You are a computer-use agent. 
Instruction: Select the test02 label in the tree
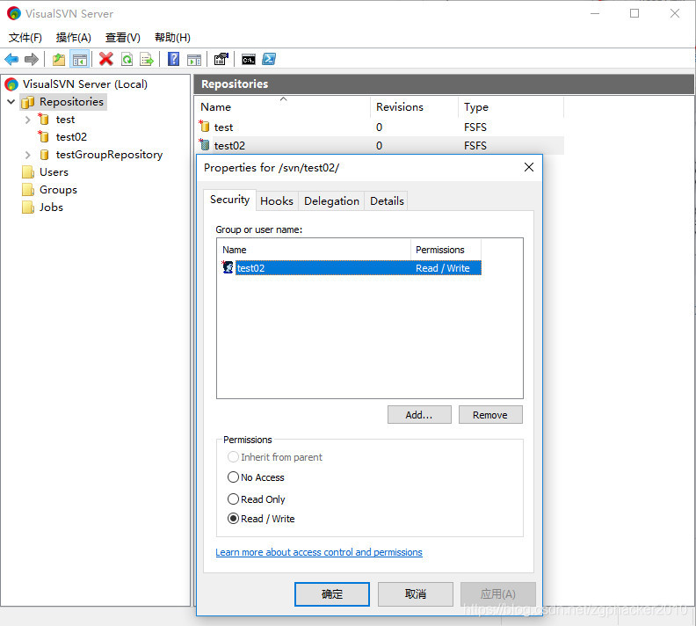click(x=71, y=137)
